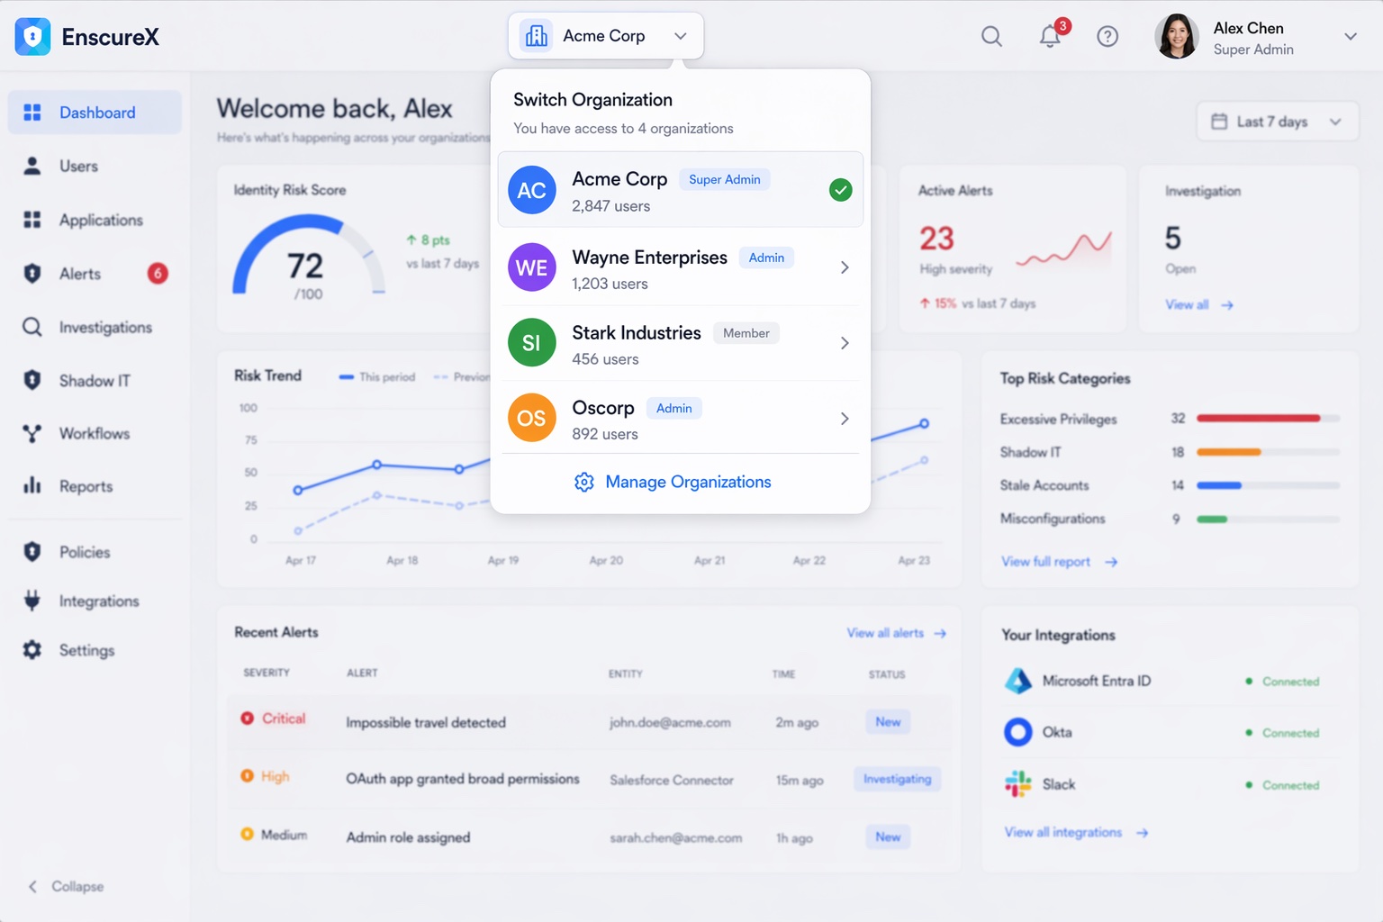Open the Integrations plug icon in sidebar
Viewport: 1383px width, 922px height.
pyautogui.click(x=32, y=601)
